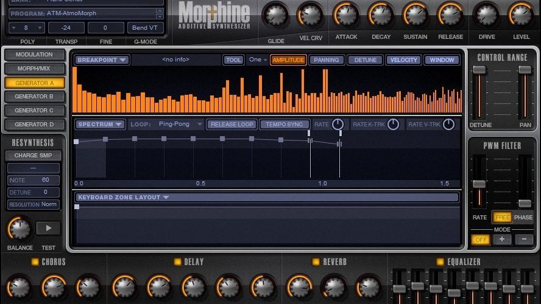Viewport: 541px width, 304px height.
Task: Select the Window view button
Action: point(442,60)
